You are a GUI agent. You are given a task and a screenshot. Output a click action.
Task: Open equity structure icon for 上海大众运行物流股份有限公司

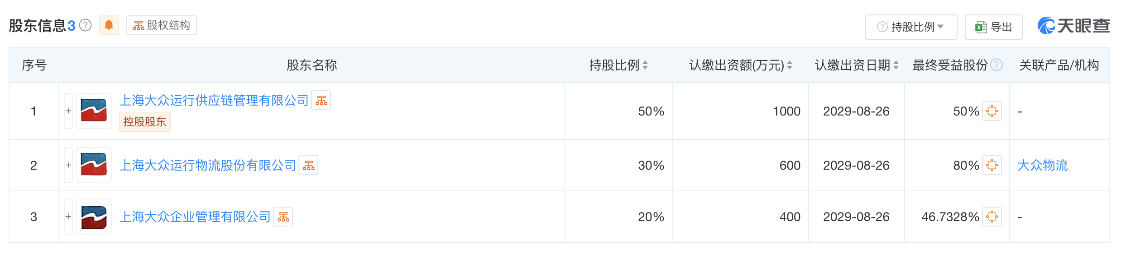[308, 165]
